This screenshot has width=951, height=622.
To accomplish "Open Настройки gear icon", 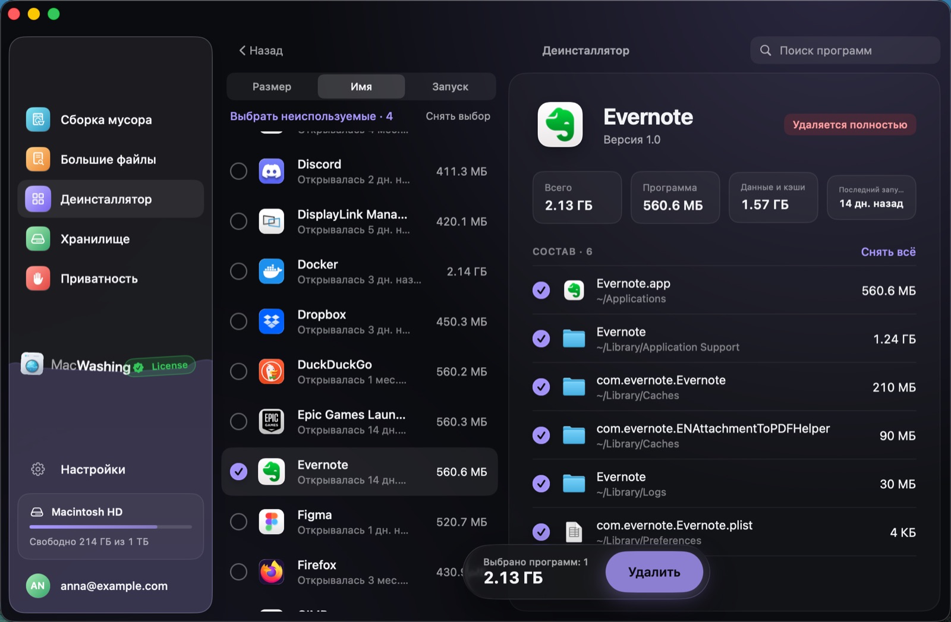I will tap(38, 469).
